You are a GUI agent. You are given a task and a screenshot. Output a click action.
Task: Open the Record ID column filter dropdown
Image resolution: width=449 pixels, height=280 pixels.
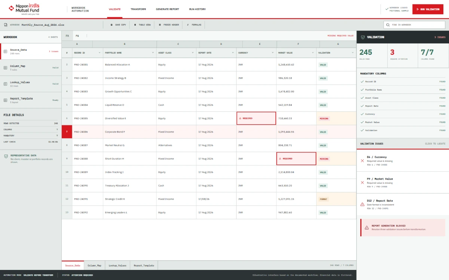[100, 53]
